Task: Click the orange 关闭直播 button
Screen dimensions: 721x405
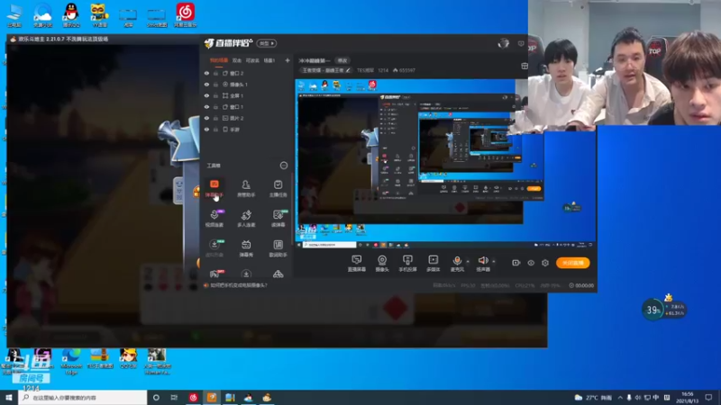Action: point(572,263)
